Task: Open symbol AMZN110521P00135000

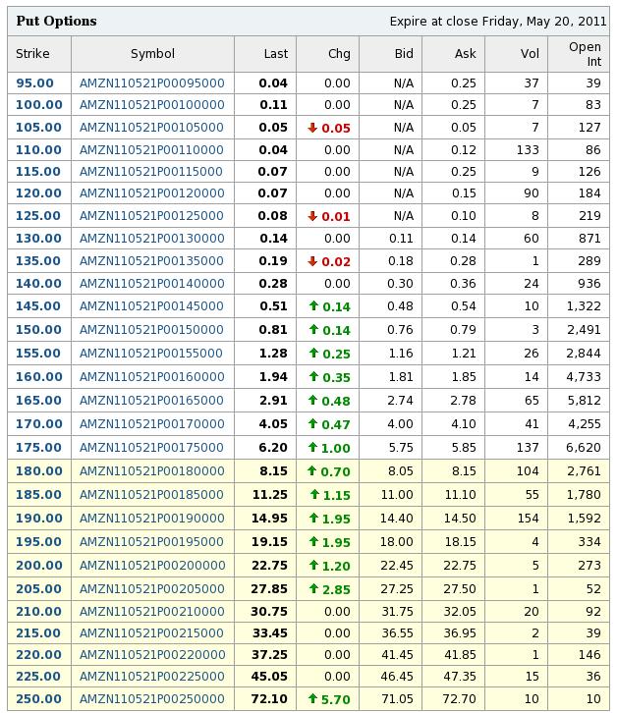Action: [x=151, y=261]
